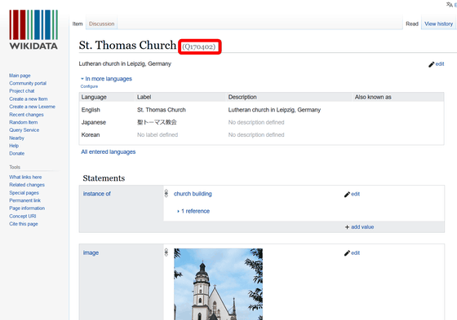Viewport: 457px width, 320px height.
Task: Go to Main page in sidebar
Action: [x=20, y=76]
